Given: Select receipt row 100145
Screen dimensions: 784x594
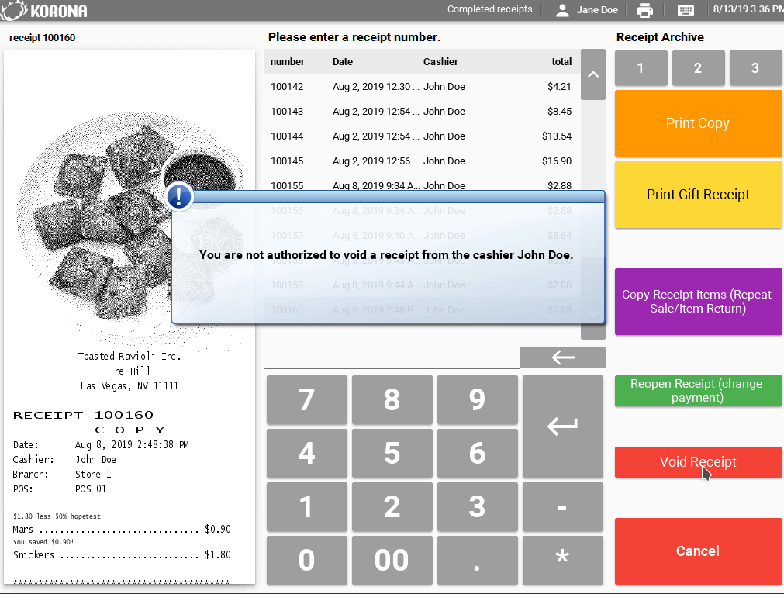Looking at the screenshot, I should (422, 161).
